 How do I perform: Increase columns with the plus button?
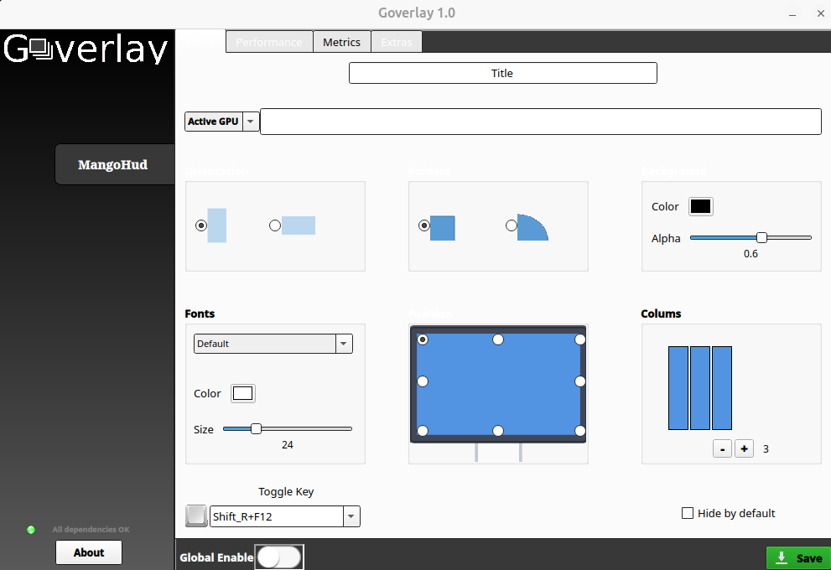click(744, 448)
